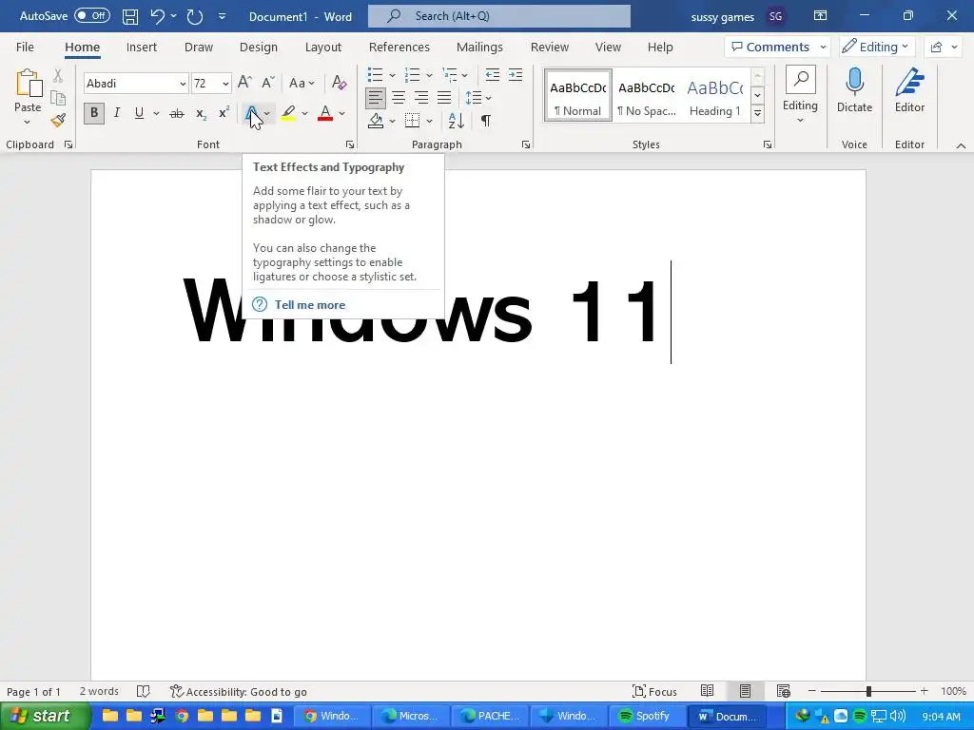Expand bullets list dropdown arrow
The height and width of the screenshot is (730, 974).
pyautogui.click(x=392, y=76)
